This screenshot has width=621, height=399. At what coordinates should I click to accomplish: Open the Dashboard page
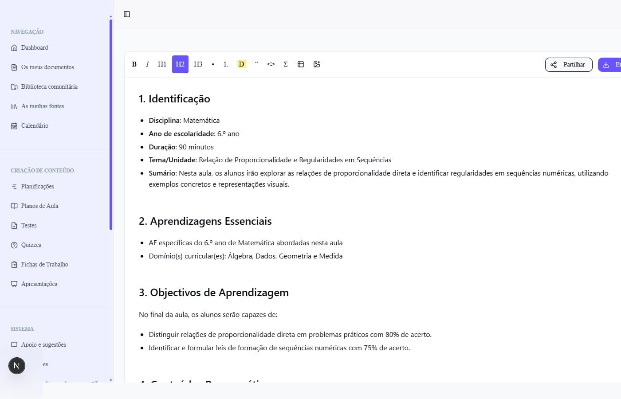[x=35, y=47]
